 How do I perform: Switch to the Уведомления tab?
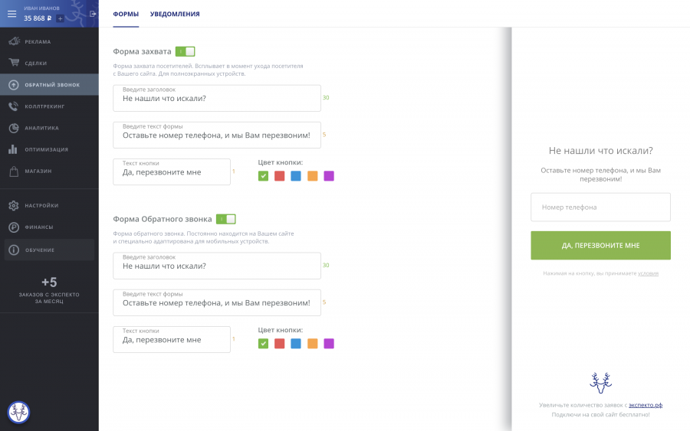coord(175,14)
